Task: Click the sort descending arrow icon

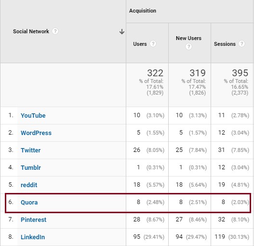Action: (122, 31)
